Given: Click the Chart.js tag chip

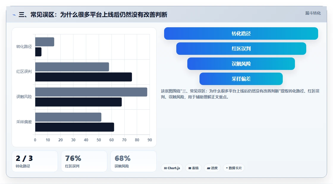Looking at the screenshot, I should coord(172,168).
